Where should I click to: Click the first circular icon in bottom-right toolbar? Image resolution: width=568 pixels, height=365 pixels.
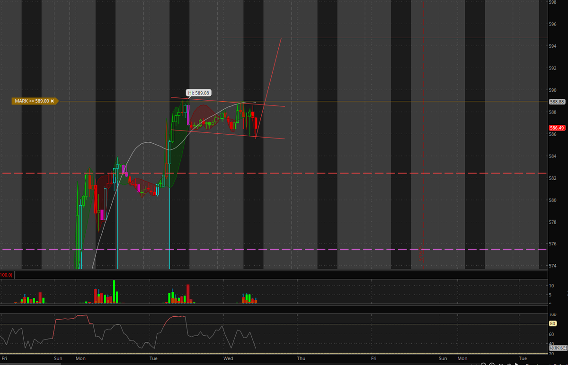483,364
